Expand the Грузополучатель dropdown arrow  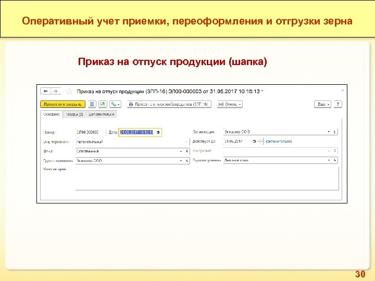coord(329,160)
